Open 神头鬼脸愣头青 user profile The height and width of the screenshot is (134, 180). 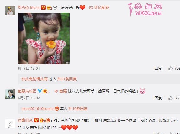[x=34, y=79]
